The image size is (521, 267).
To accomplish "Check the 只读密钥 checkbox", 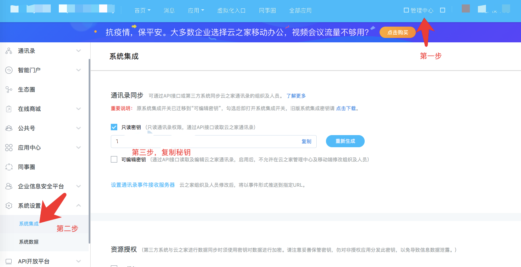I will (114, 127).
